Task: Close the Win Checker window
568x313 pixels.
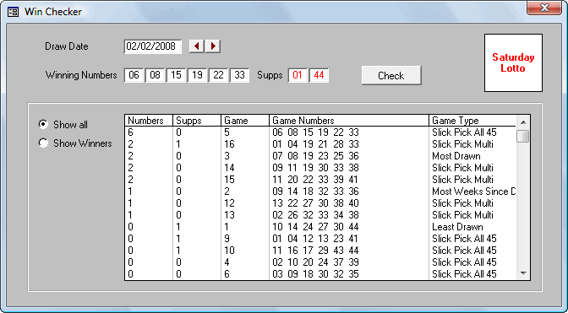Action: click(544, 8)
